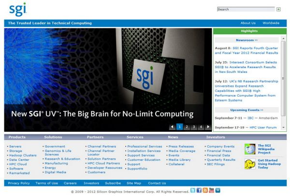Open the Solutions section heading
Viewport: 290px width, 196px height.
coord(53,137)
